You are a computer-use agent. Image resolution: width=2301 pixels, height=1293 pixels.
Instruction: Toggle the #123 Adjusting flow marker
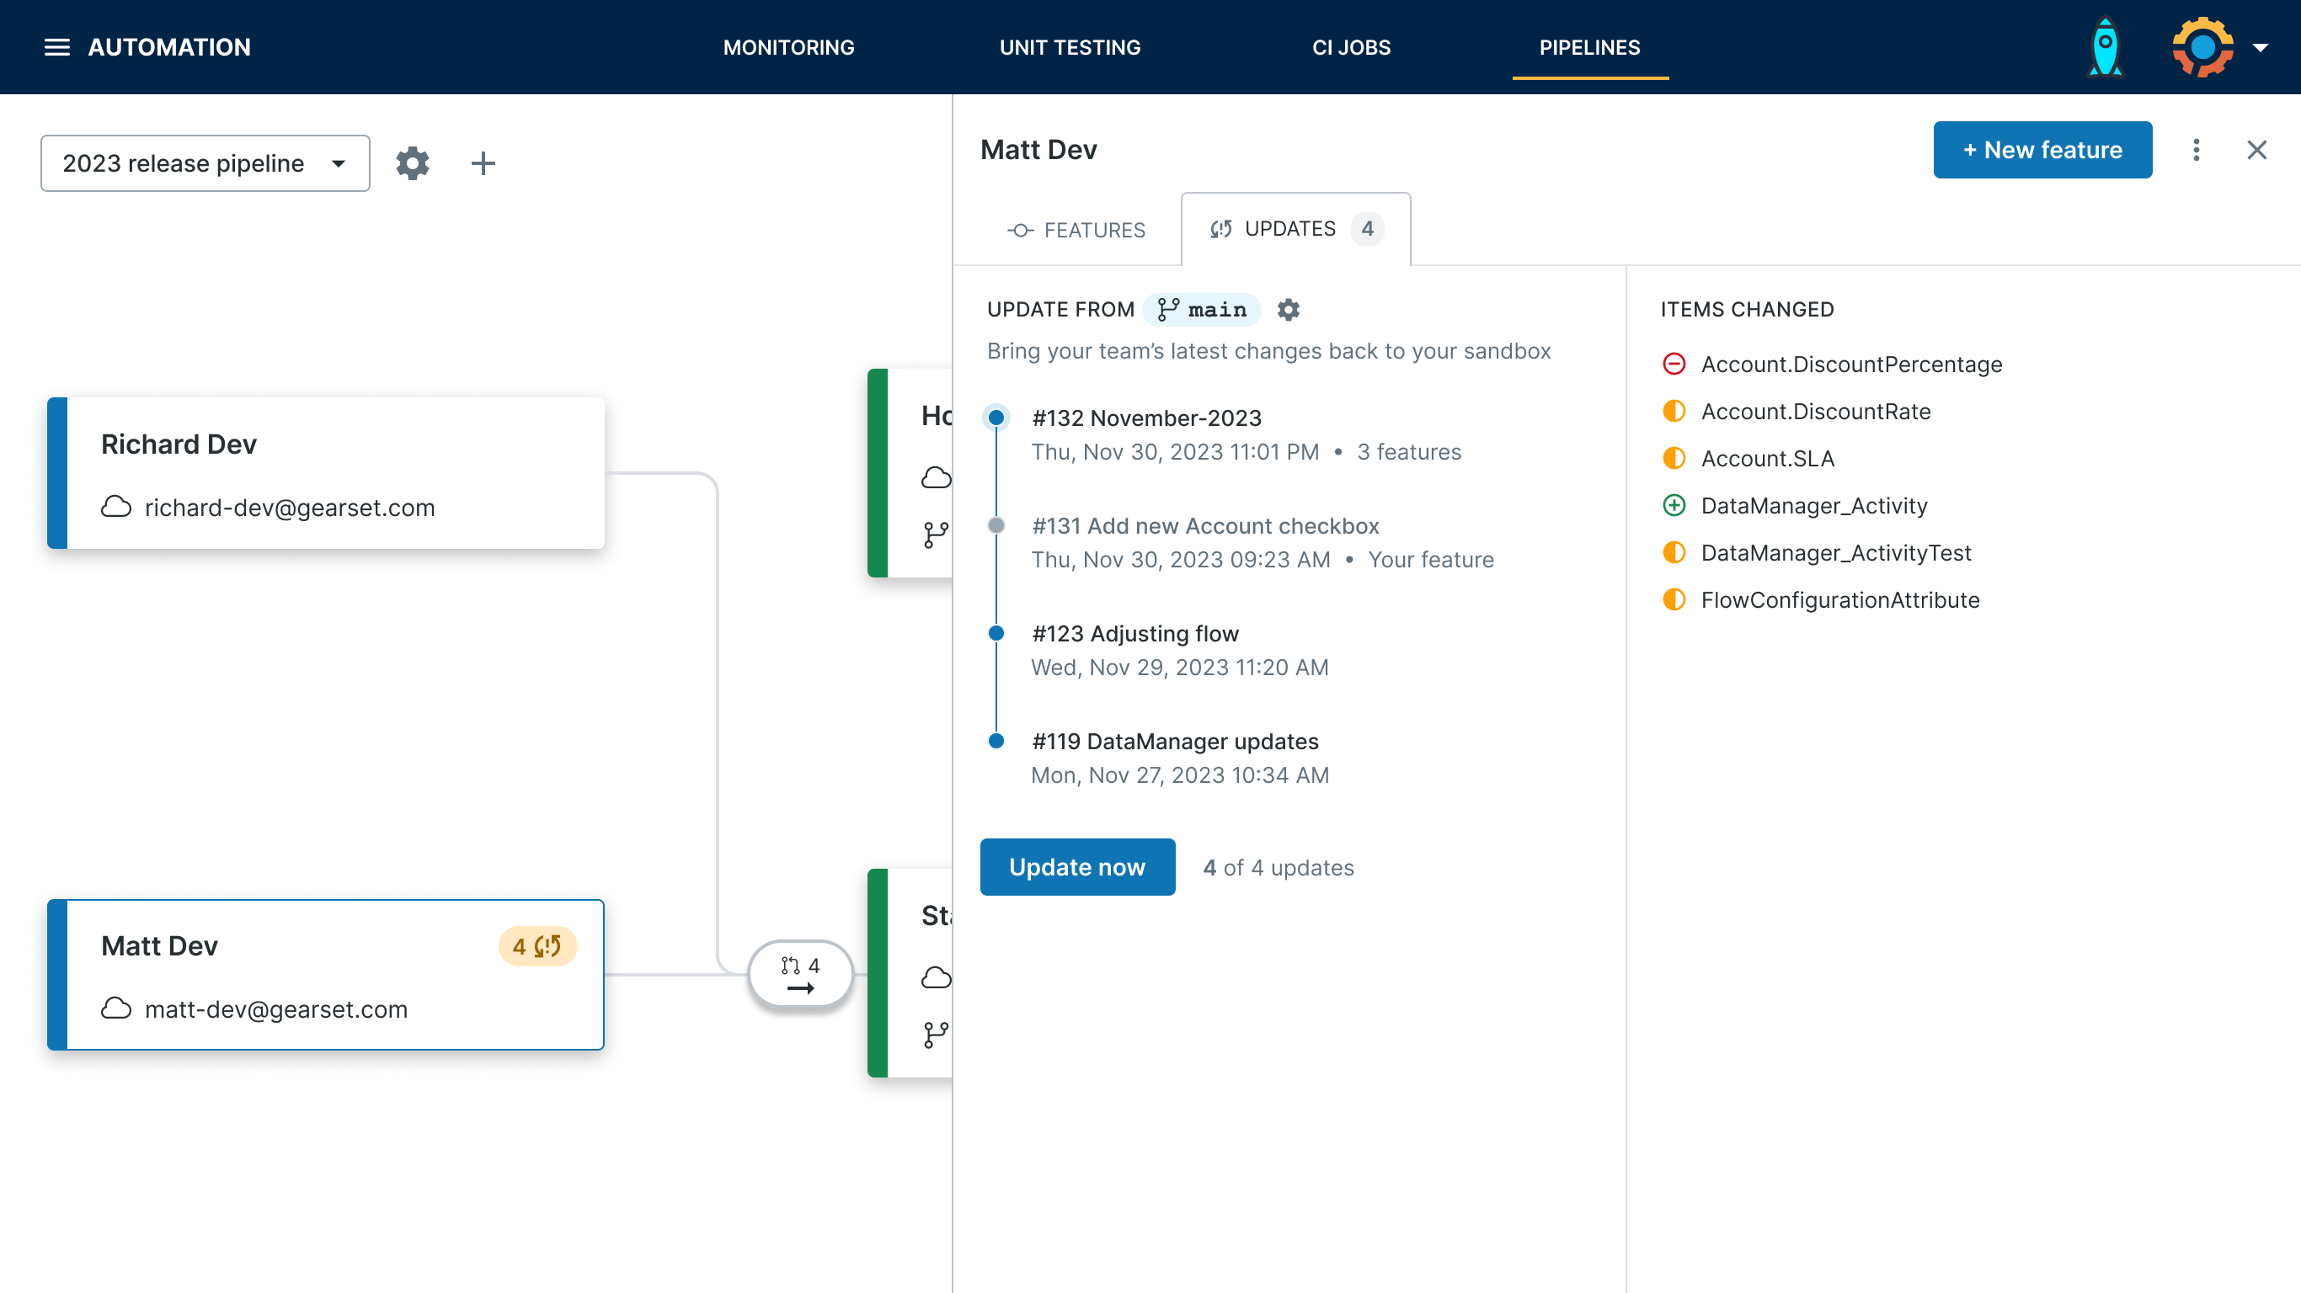click(x=996, y=634)
